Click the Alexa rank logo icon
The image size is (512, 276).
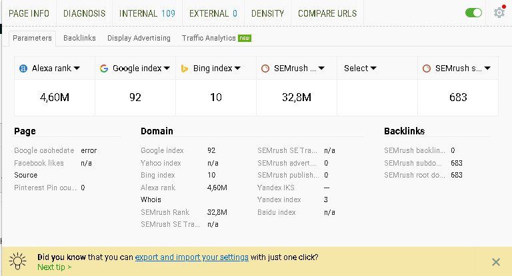23,68
